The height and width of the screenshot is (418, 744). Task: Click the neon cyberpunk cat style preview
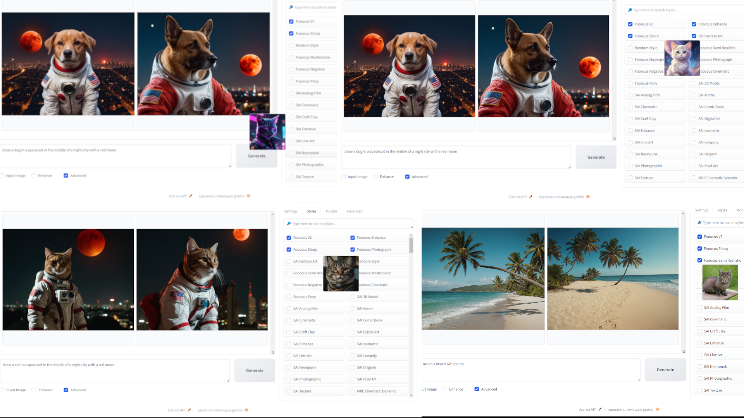coord(267,132)
